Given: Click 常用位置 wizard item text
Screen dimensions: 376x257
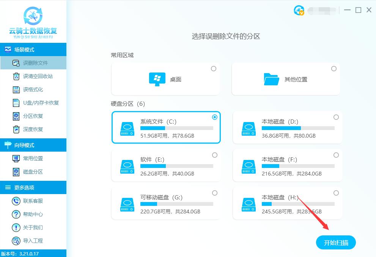Looking at the screenshot, I should pyautogui.click(x=33, y=158).
